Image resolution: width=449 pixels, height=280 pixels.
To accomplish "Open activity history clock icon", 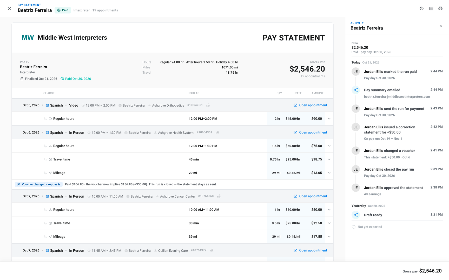I will (422, 9).
